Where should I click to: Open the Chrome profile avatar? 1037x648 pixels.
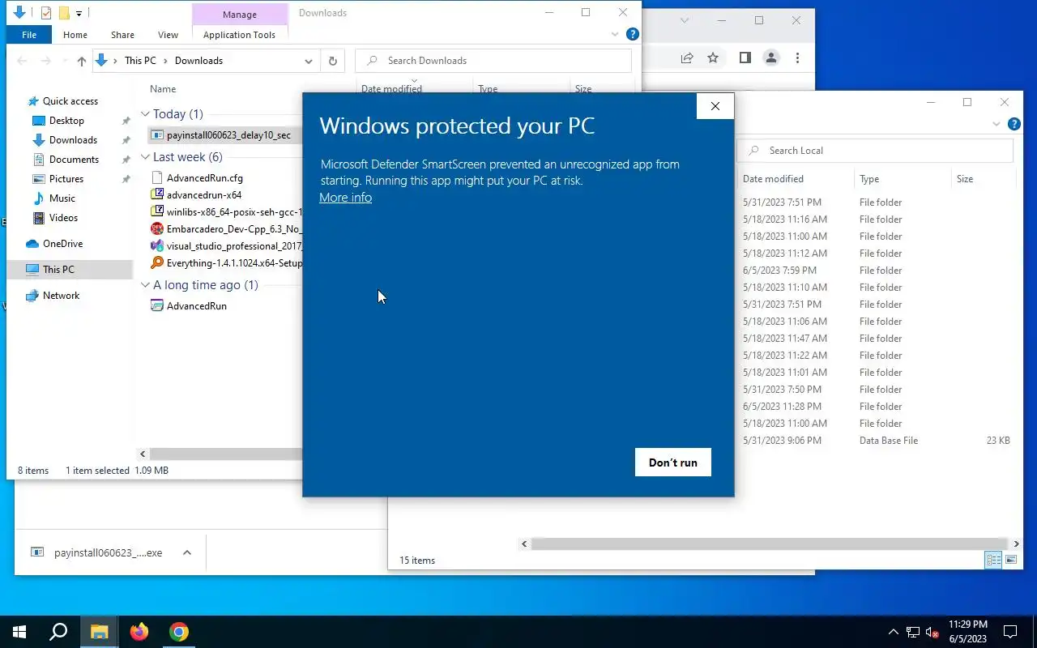coord(771,58)
